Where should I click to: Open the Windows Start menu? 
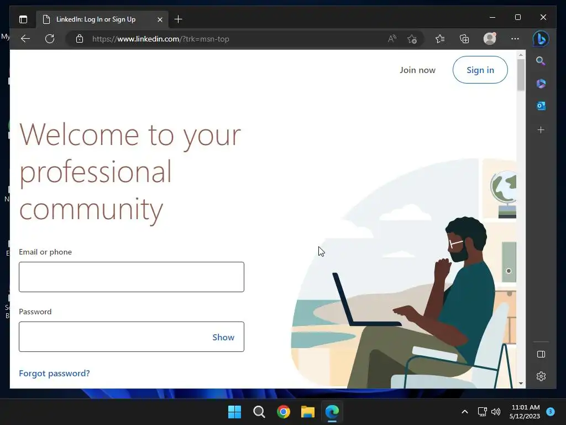234,412
